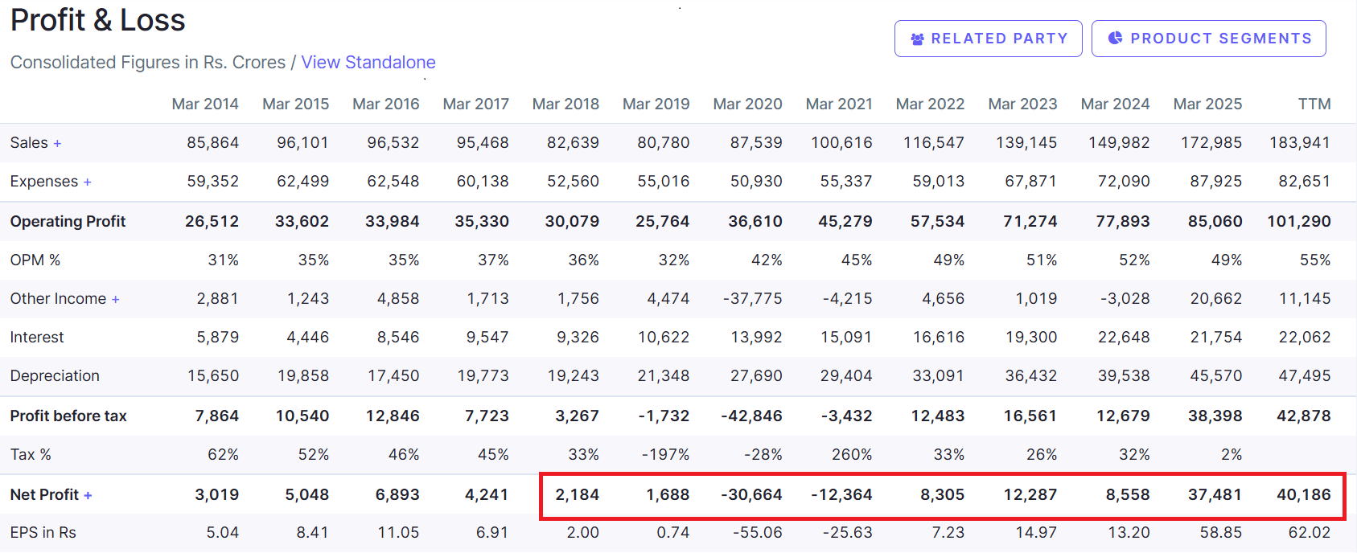Click the people icon in Related Party button
This screenshot has width=1357, height=553.
click(917, 39)
